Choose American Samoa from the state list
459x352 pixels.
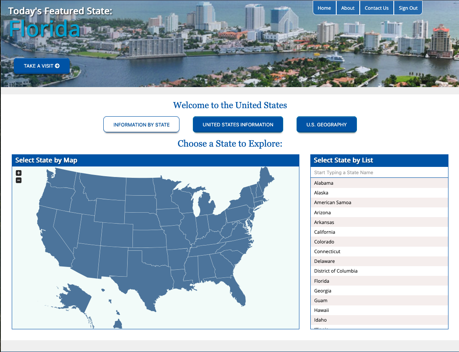(379, 203)
